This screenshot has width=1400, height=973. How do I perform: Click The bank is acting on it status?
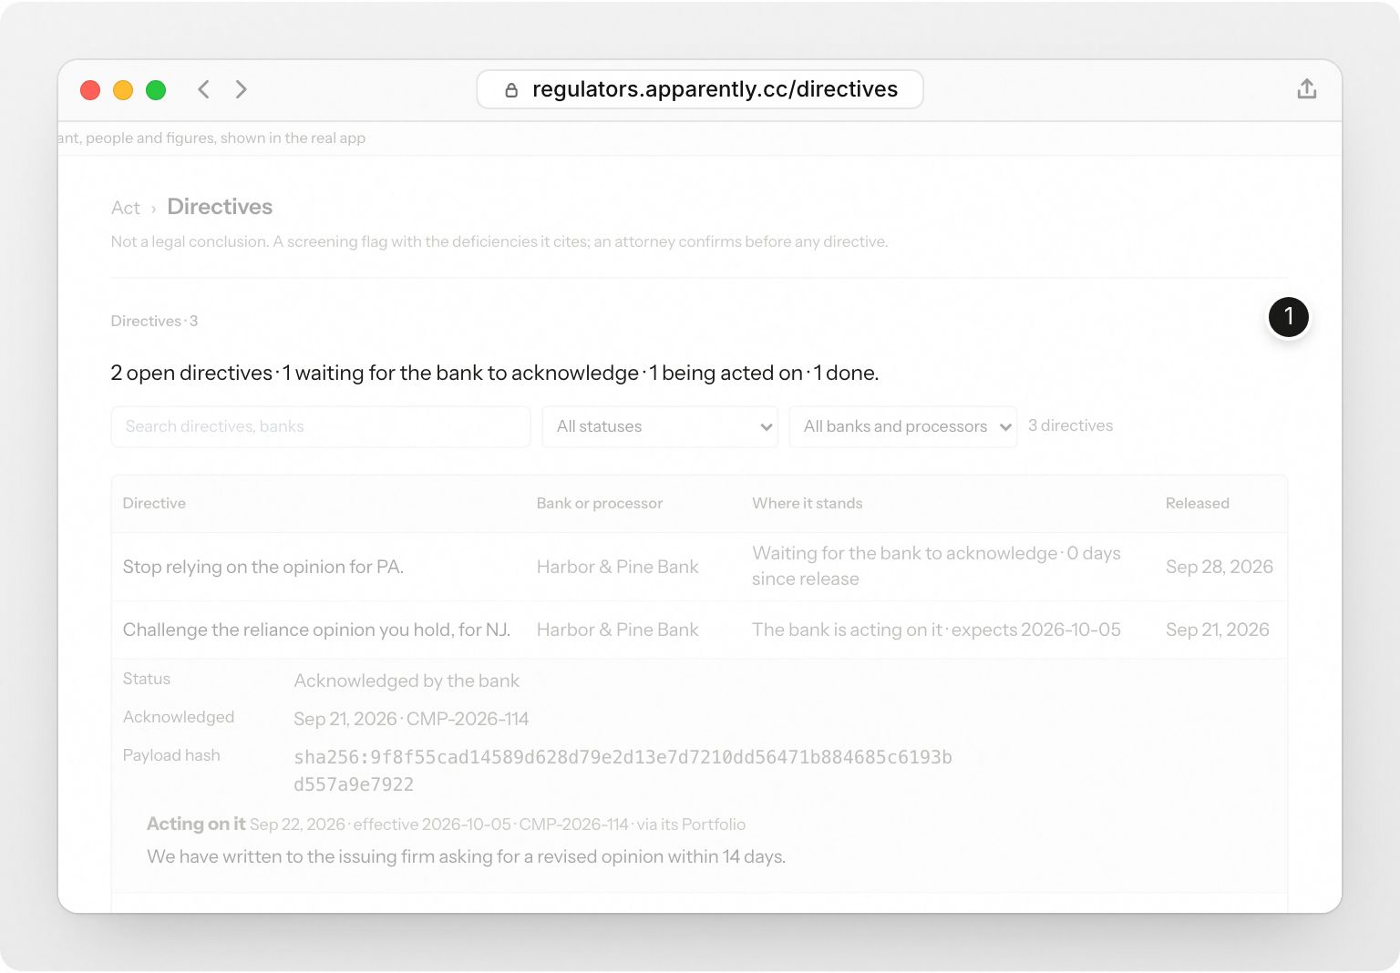click(936, 630)
